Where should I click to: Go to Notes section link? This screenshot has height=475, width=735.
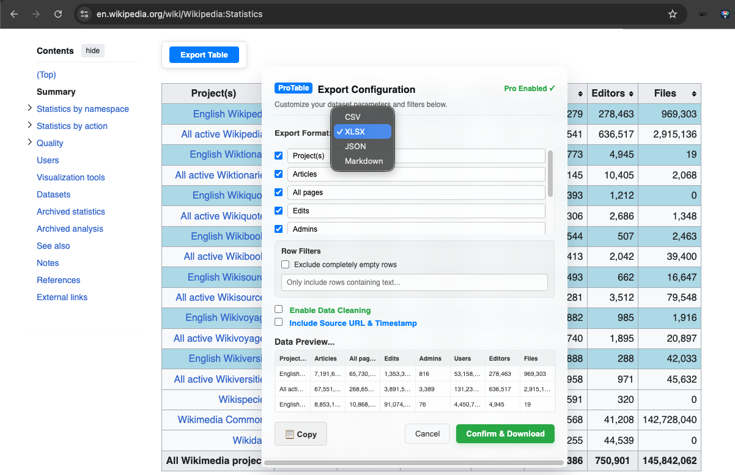point(48,263)
